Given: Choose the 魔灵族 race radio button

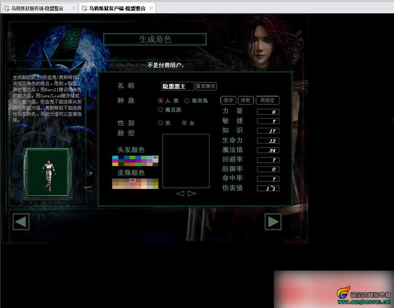Looking at the screenshot, I should click(161, 110).
